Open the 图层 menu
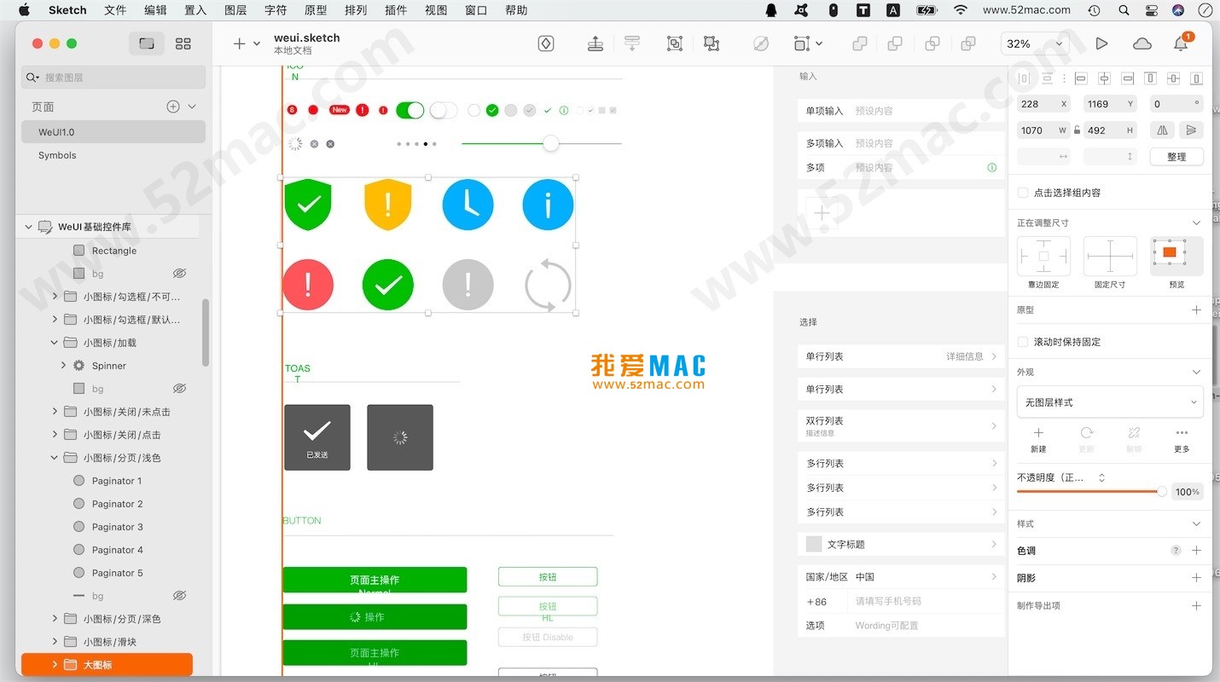 235,10
